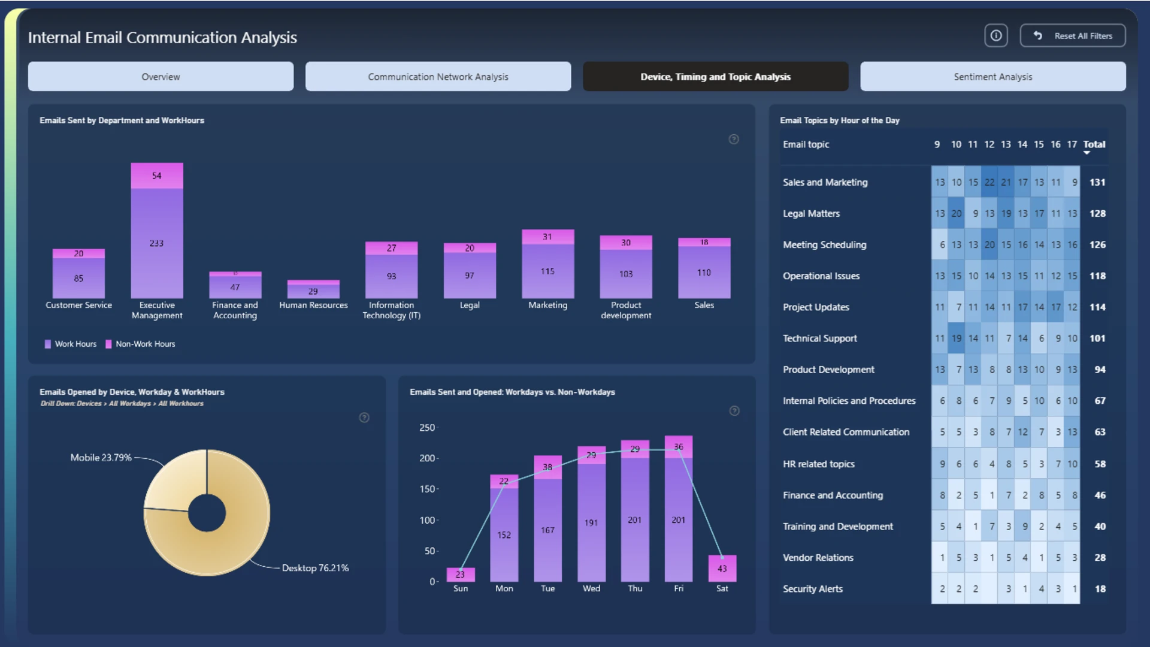Select Device, Timing and Topic Analysis tab
The image size is (1150, 647).
715,77
